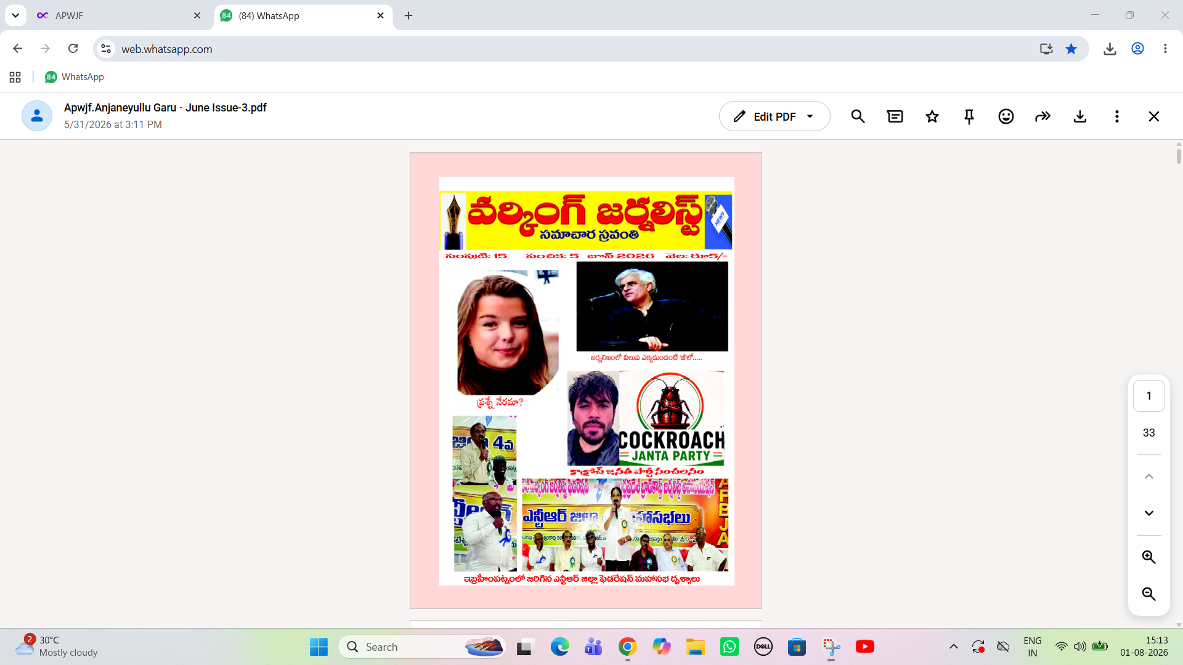Open the WhatsApp bookmark
This screenshot has width=1183, height=665.
(74, 77)
